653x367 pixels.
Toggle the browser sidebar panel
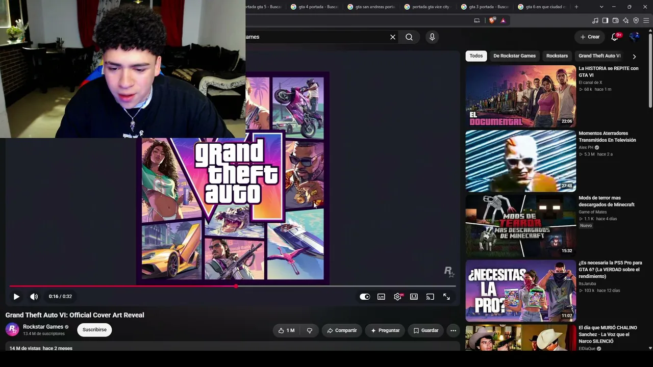[605, 20]
